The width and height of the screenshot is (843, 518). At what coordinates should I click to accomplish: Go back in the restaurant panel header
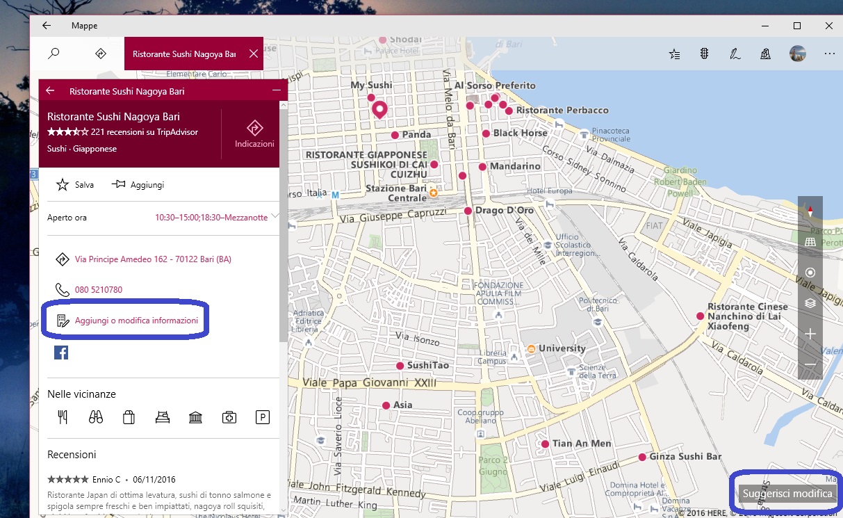tap(50, 91)
